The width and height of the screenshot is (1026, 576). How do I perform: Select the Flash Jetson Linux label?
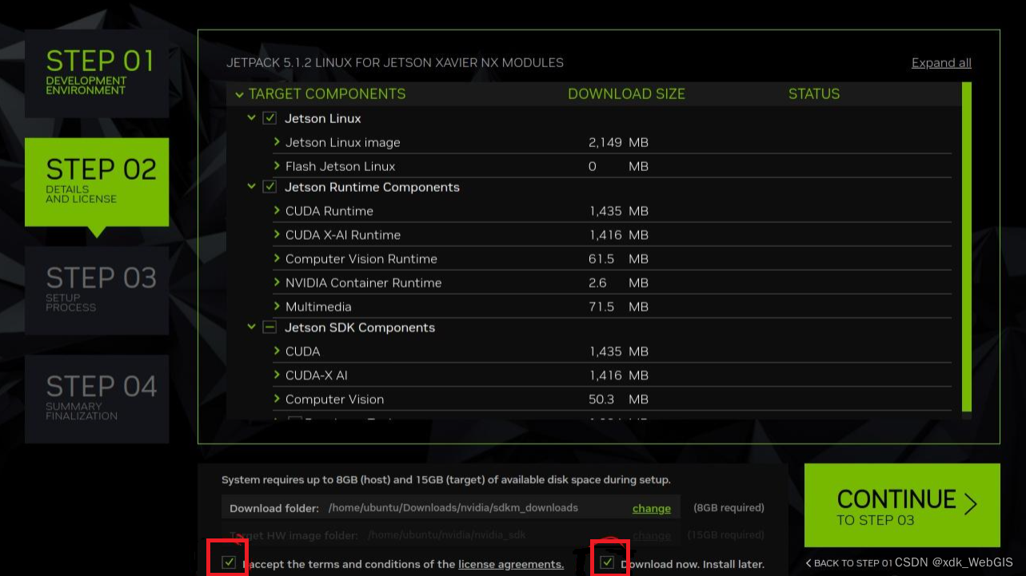pyautogui.click(x=341, y=166)
